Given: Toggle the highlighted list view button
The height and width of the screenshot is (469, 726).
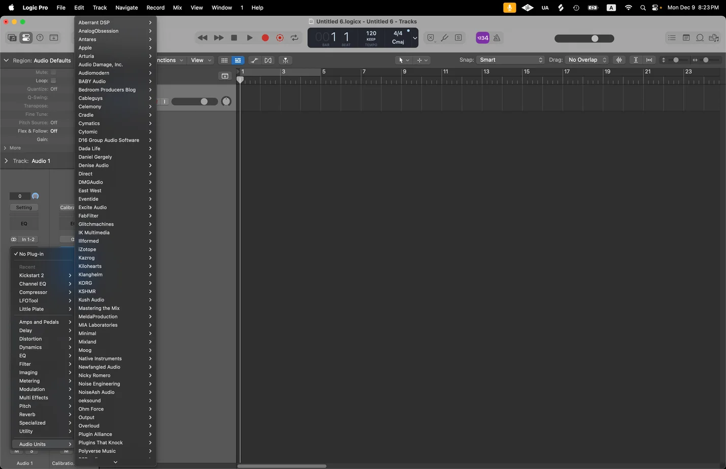Looking at the screenshot, I should (238, 60).
